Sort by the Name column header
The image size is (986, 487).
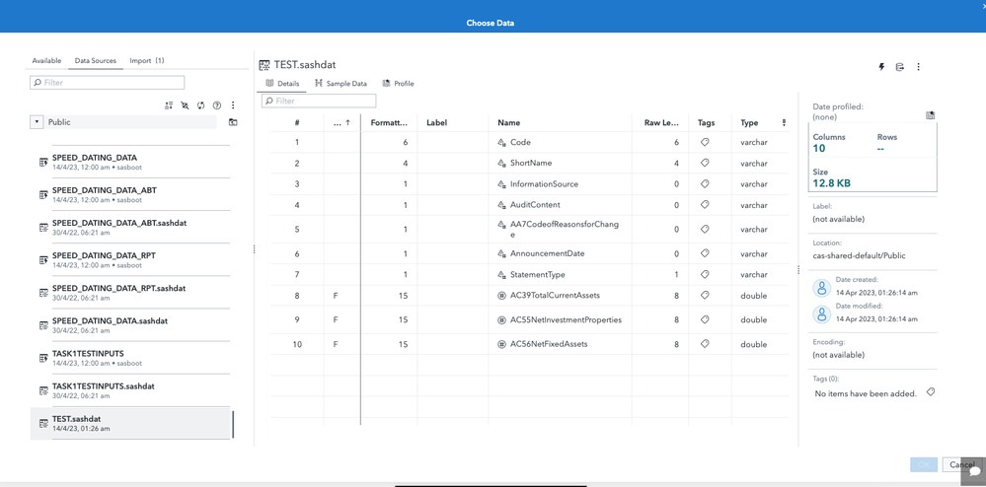click(560, 123)
